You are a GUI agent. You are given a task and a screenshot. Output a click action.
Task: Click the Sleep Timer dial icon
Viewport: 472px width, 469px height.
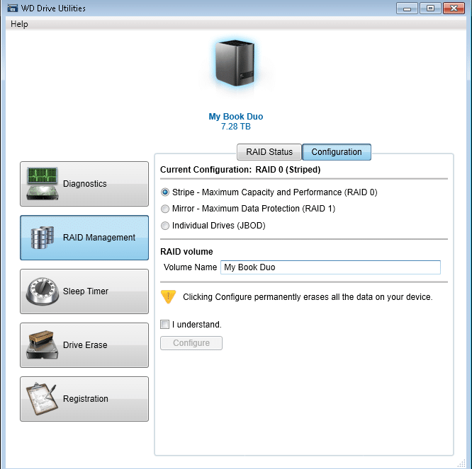[x=42, y=291]
